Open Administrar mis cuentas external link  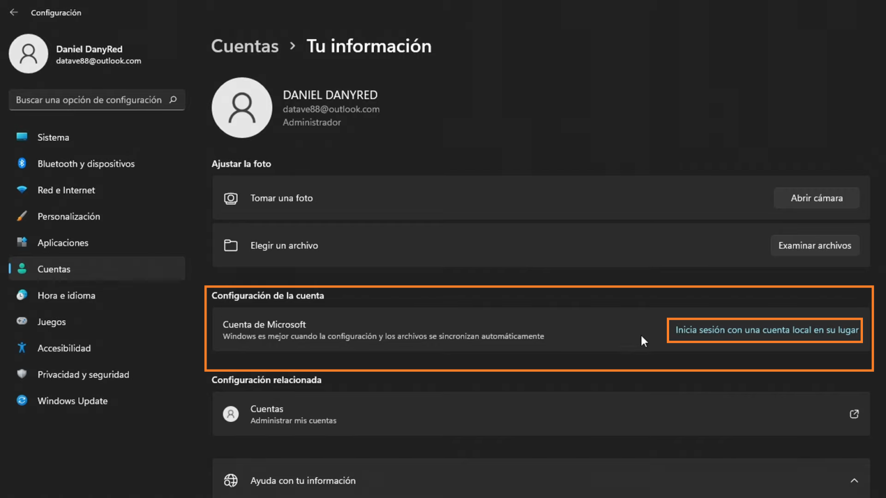854,414
